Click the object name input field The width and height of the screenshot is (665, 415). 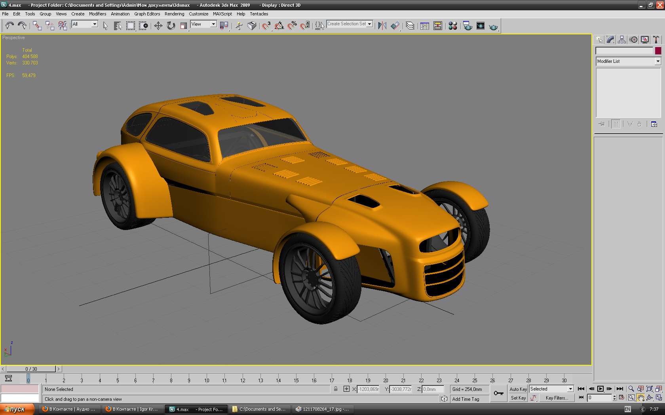click(x=624, y=51)
